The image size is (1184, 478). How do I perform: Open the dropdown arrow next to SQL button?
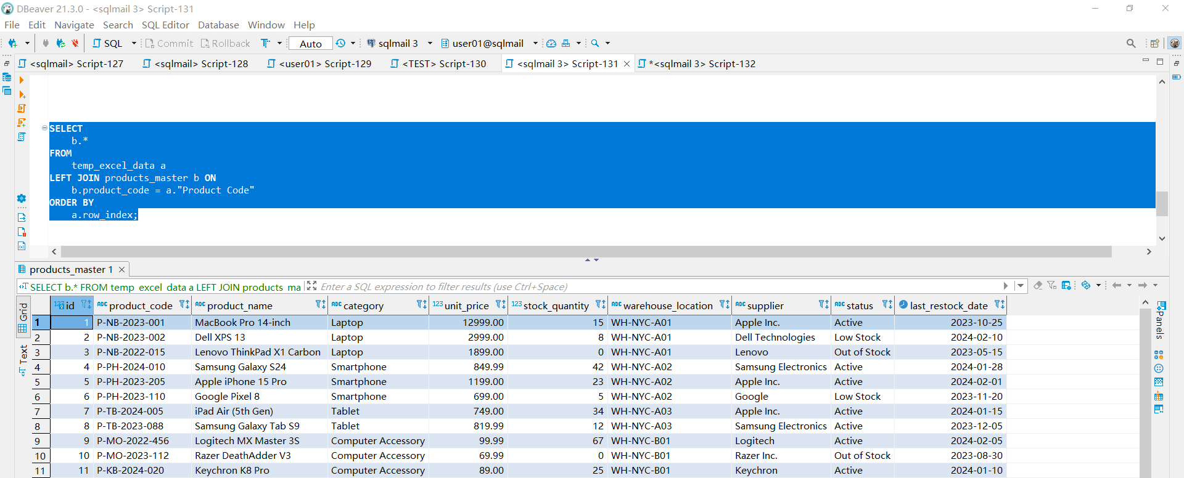[x=134, y=43]
